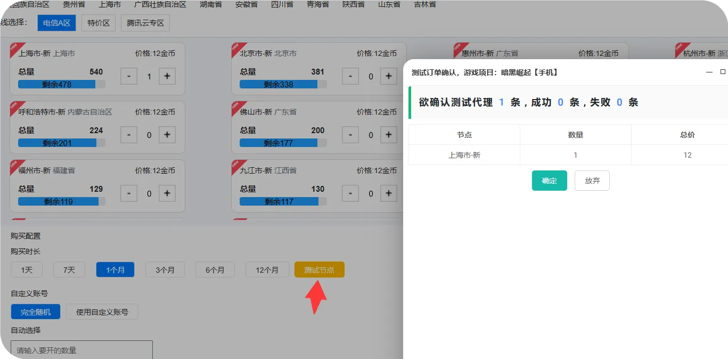Screen dimensions: 728x359
Task: Click the red new ribbon on 呼和浩特市-新 card
Action: pos(16,107)
